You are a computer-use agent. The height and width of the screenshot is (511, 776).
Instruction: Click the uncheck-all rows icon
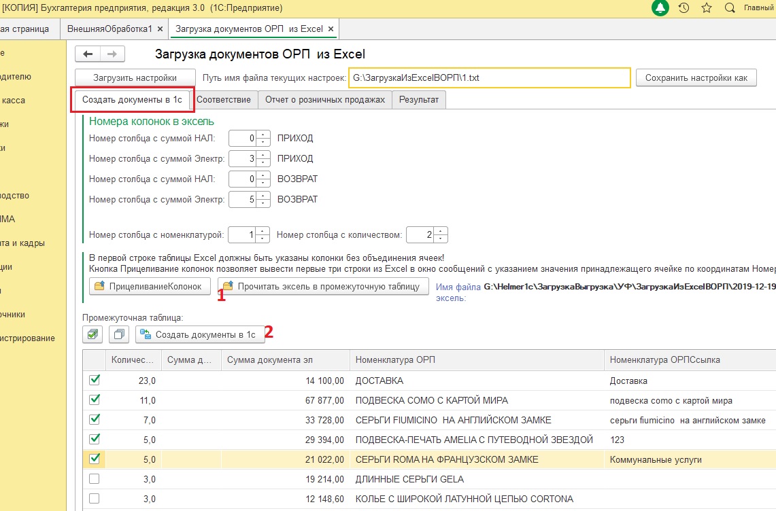click(119, 334)
